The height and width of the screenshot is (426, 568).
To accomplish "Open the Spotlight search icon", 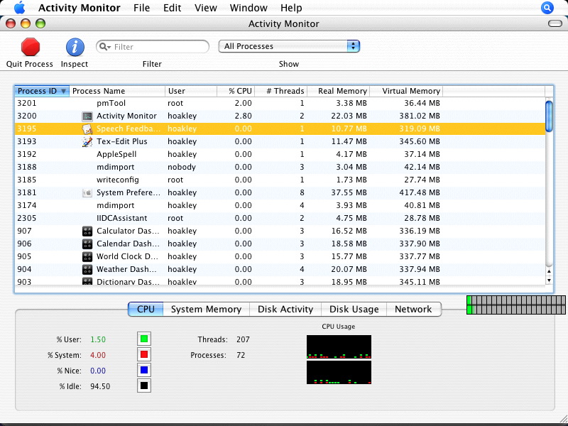I will (547, 8).
